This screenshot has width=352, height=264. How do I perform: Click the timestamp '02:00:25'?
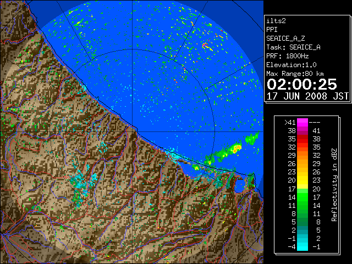click(302, 84)
